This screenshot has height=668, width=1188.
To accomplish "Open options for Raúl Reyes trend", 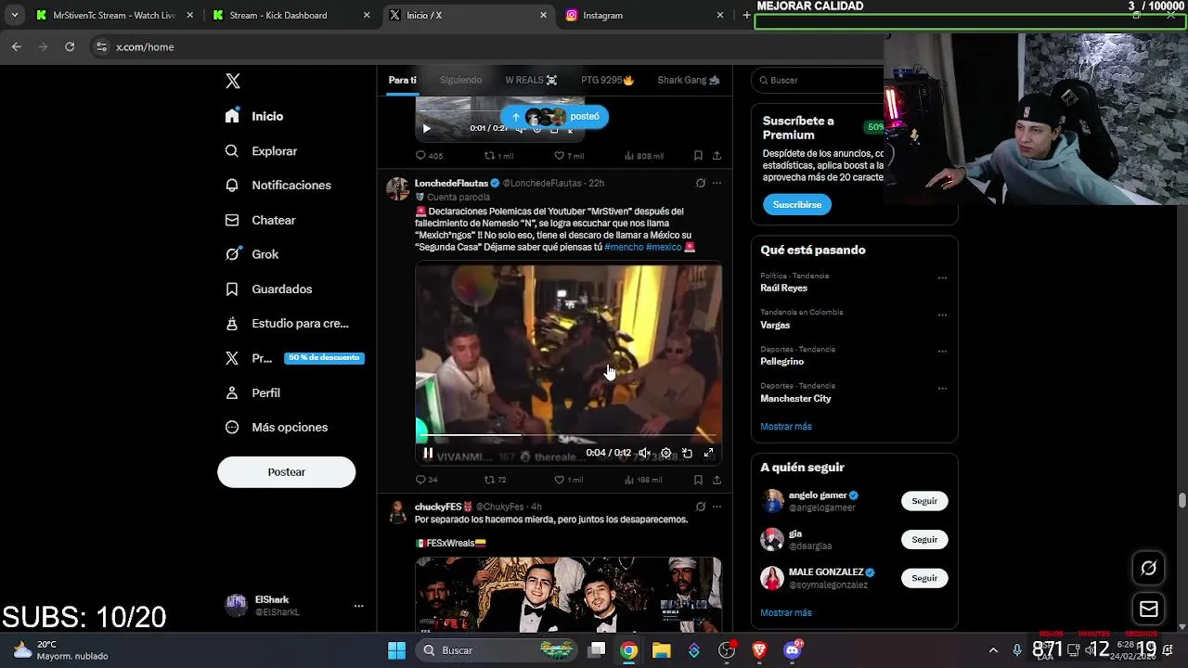I will pos(942,277).
